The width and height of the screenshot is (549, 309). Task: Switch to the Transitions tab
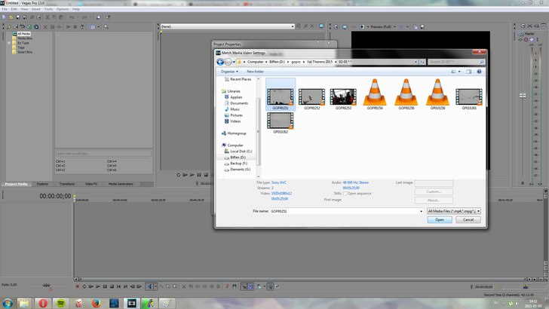point(67,183)
